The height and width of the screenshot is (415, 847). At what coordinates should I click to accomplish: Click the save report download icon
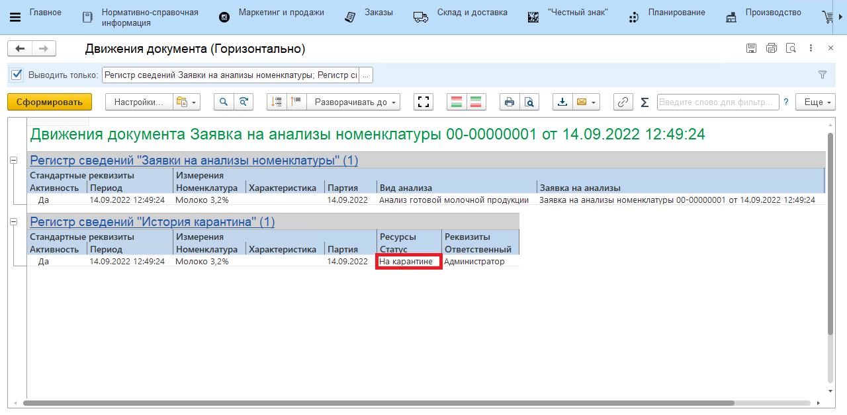pyautogui.click(x=562, y=102)
